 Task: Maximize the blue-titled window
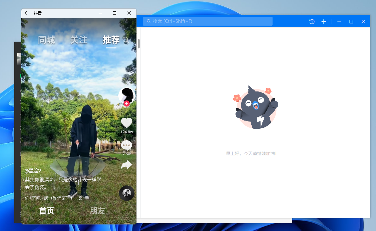click(x=351, y=22)
